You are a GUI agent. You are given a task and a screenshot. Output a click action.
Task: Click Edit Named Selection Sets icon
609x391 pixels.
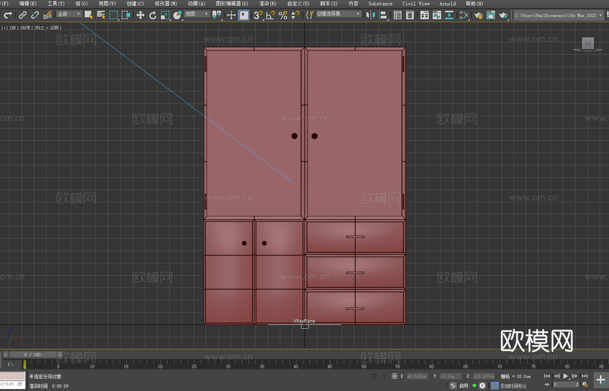tap(310, 15)
